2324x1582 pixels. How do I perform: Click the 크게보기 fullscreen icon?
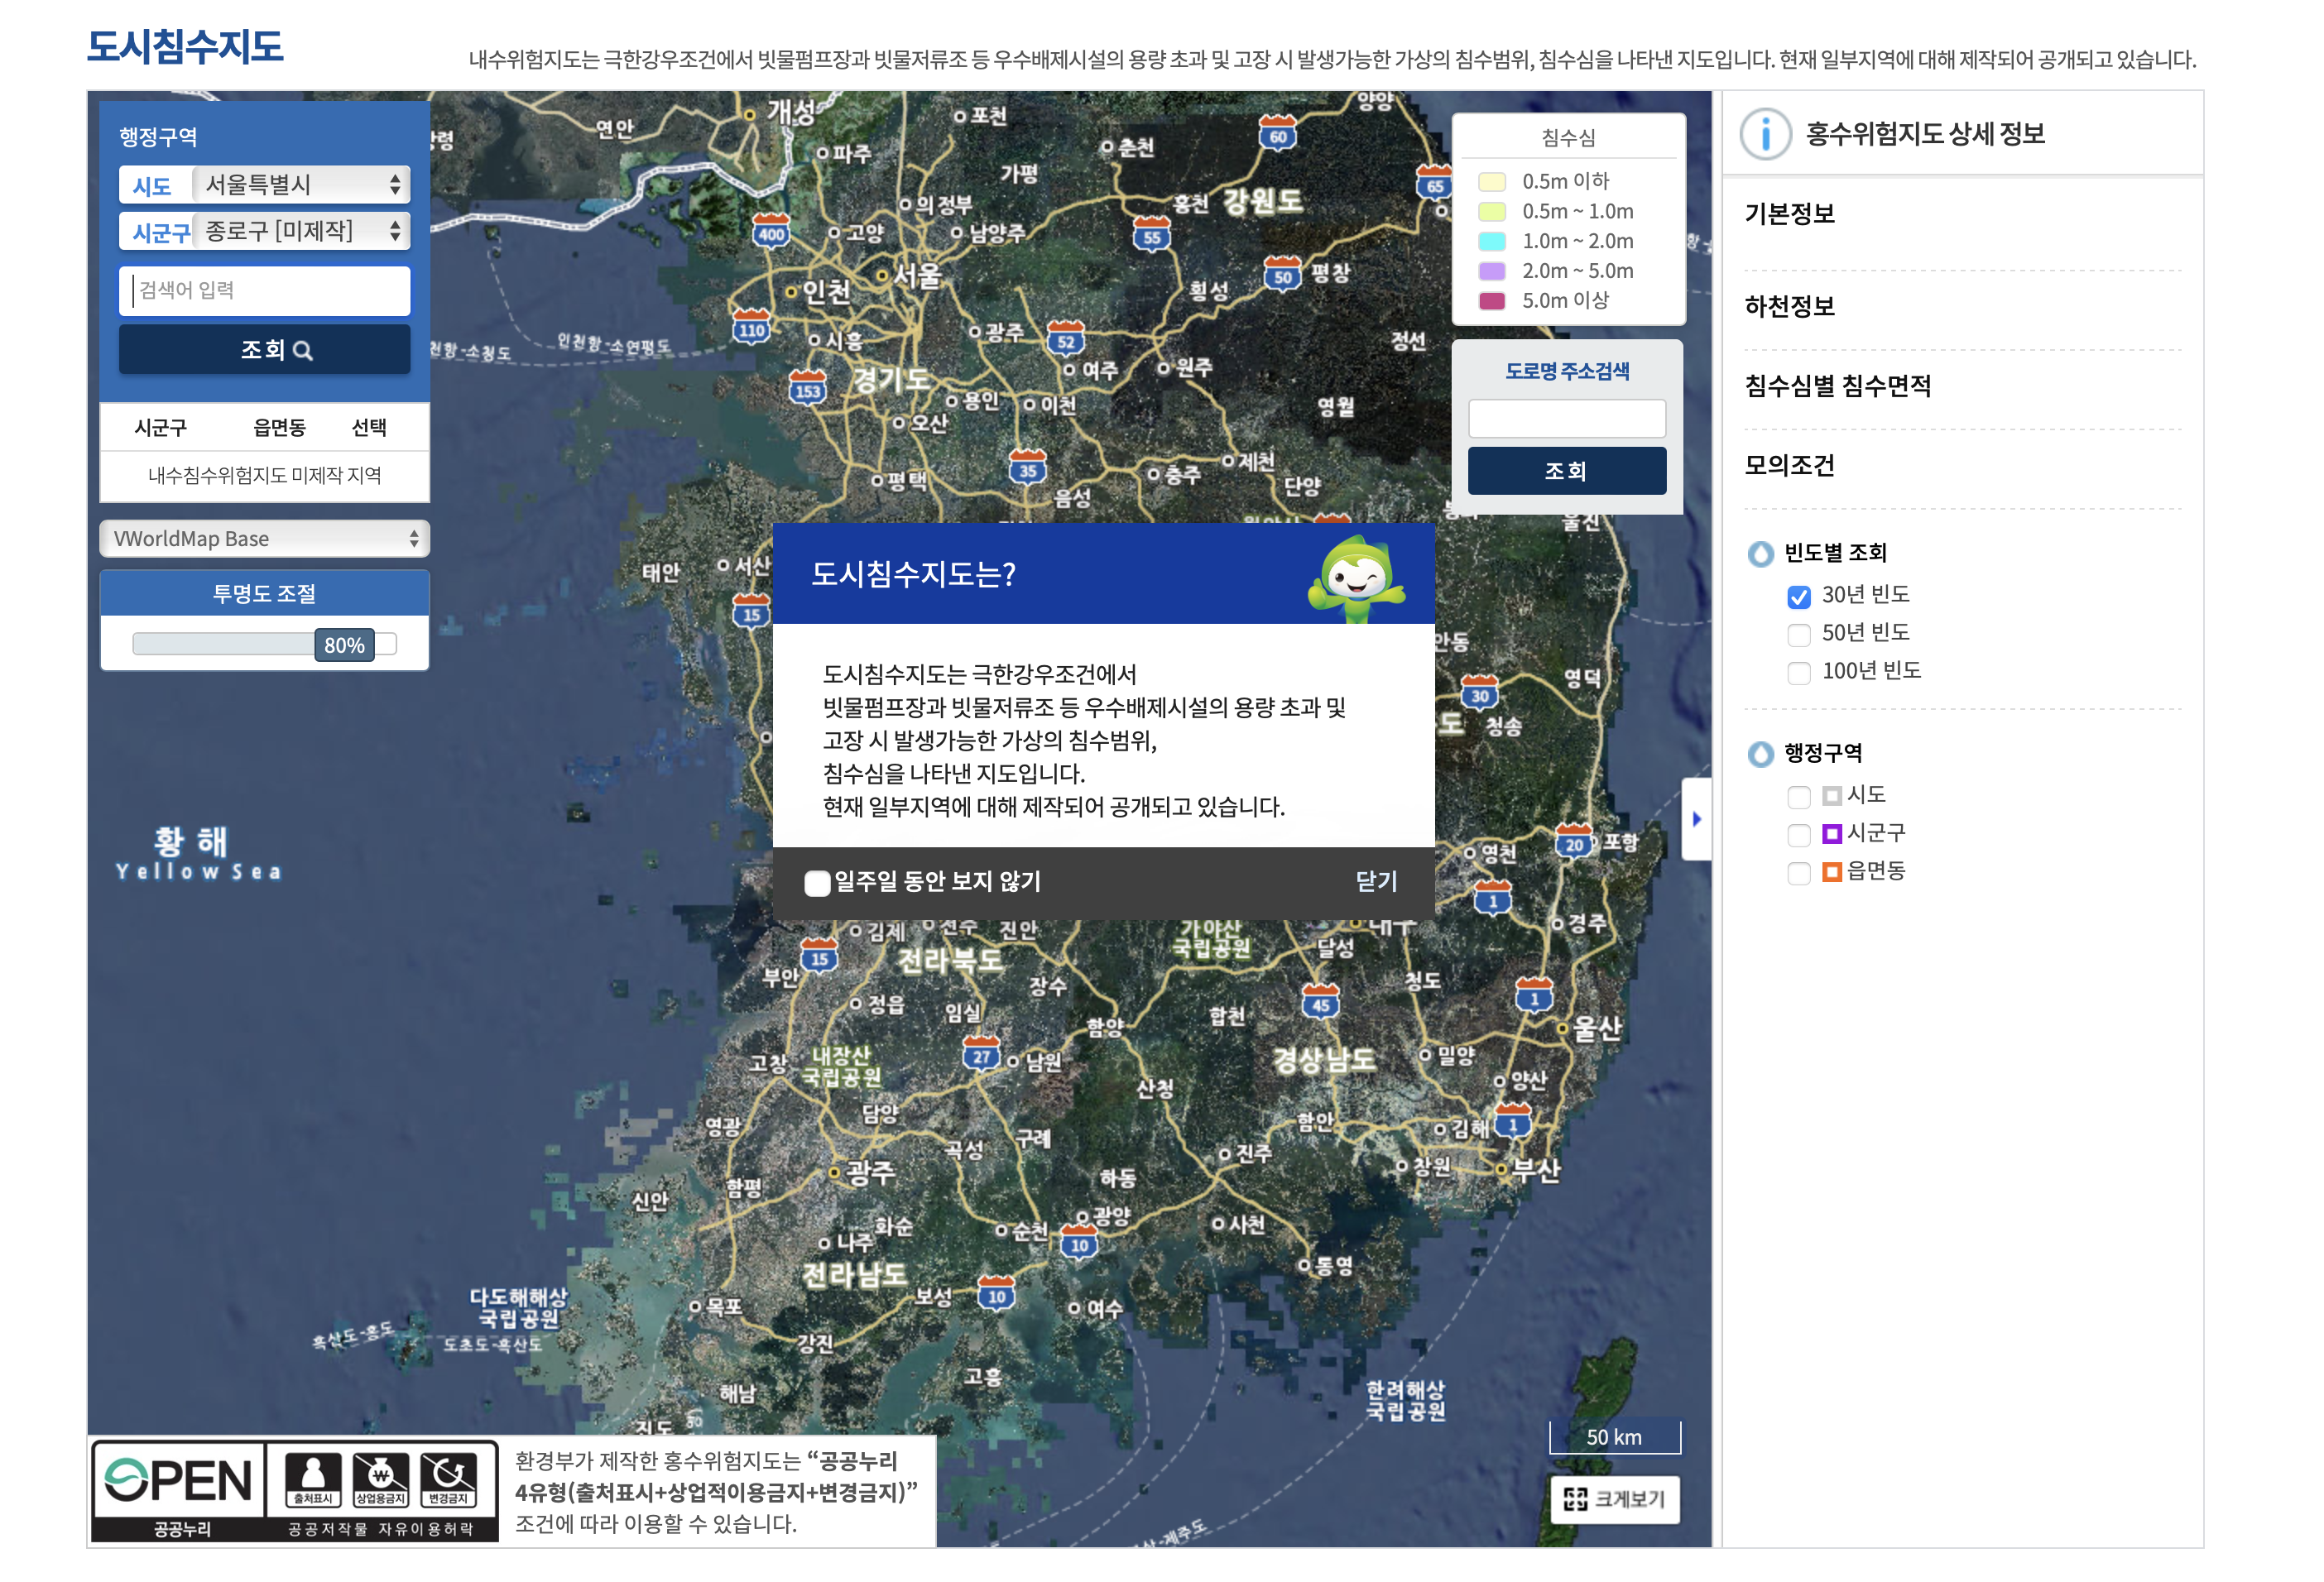tap(1575, 1499)
